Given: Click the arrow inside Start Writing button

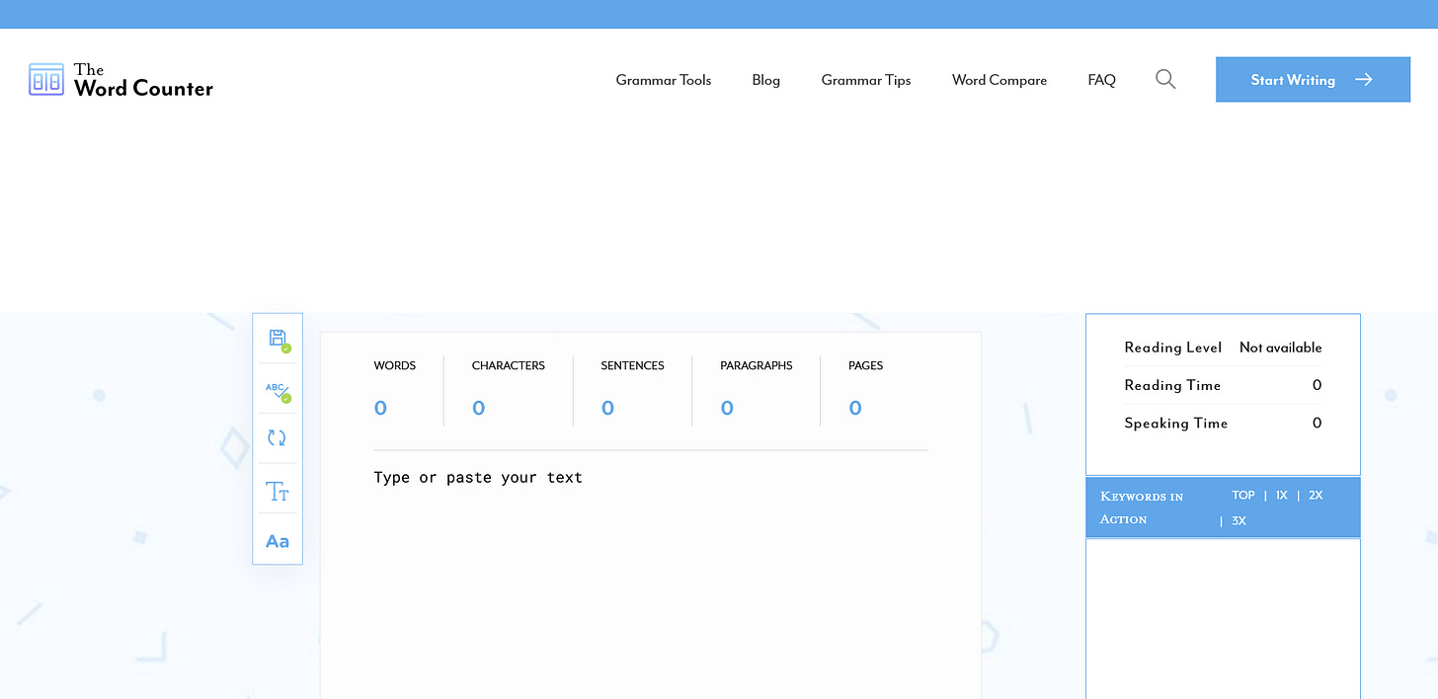Looking at the screenshot, I should (1362, 79).
